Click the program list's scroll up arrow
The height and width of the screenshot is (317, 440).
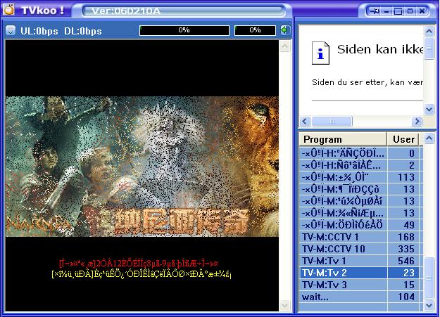[x=429, y=138]
